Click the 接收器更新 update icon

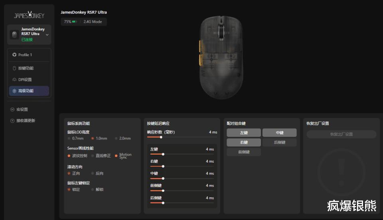click(12, 121)
